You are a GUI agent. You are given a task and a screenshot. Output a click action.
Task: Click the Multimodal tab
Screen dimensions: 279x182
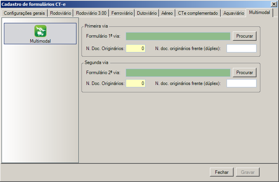260,12
